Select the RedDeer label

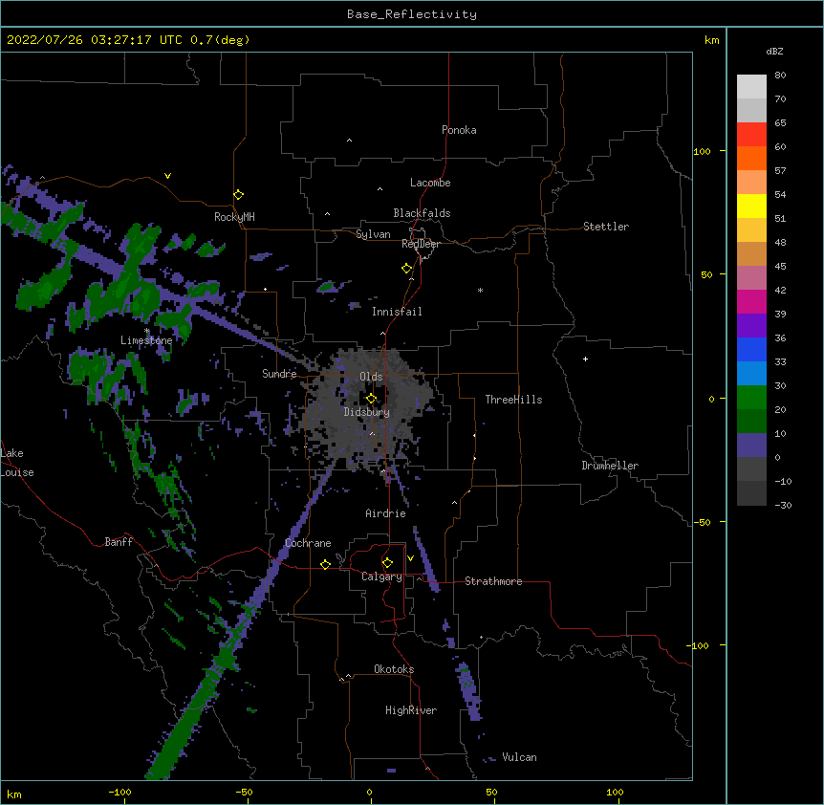(x=421, y=244)
